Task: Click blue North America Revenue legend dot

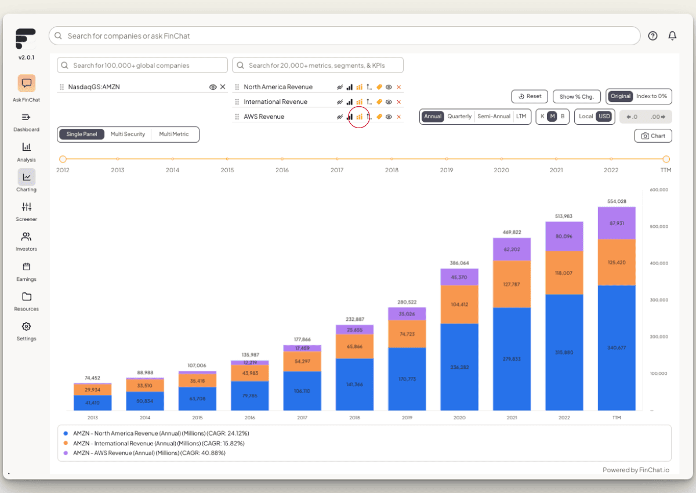Action: 66,433
